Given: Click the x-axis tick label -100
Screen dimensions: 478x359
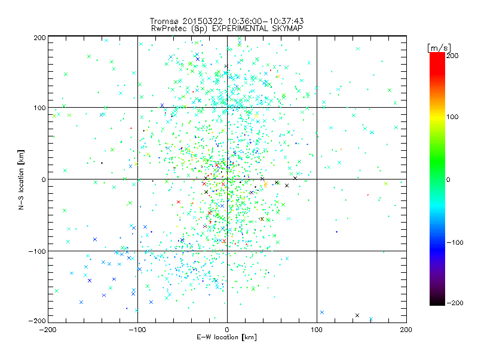Looking at the screenshot, I should pos(137,330).
